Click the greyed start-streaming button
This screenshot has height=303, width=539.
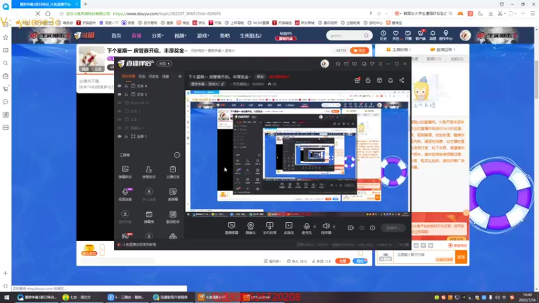point(393,228)
